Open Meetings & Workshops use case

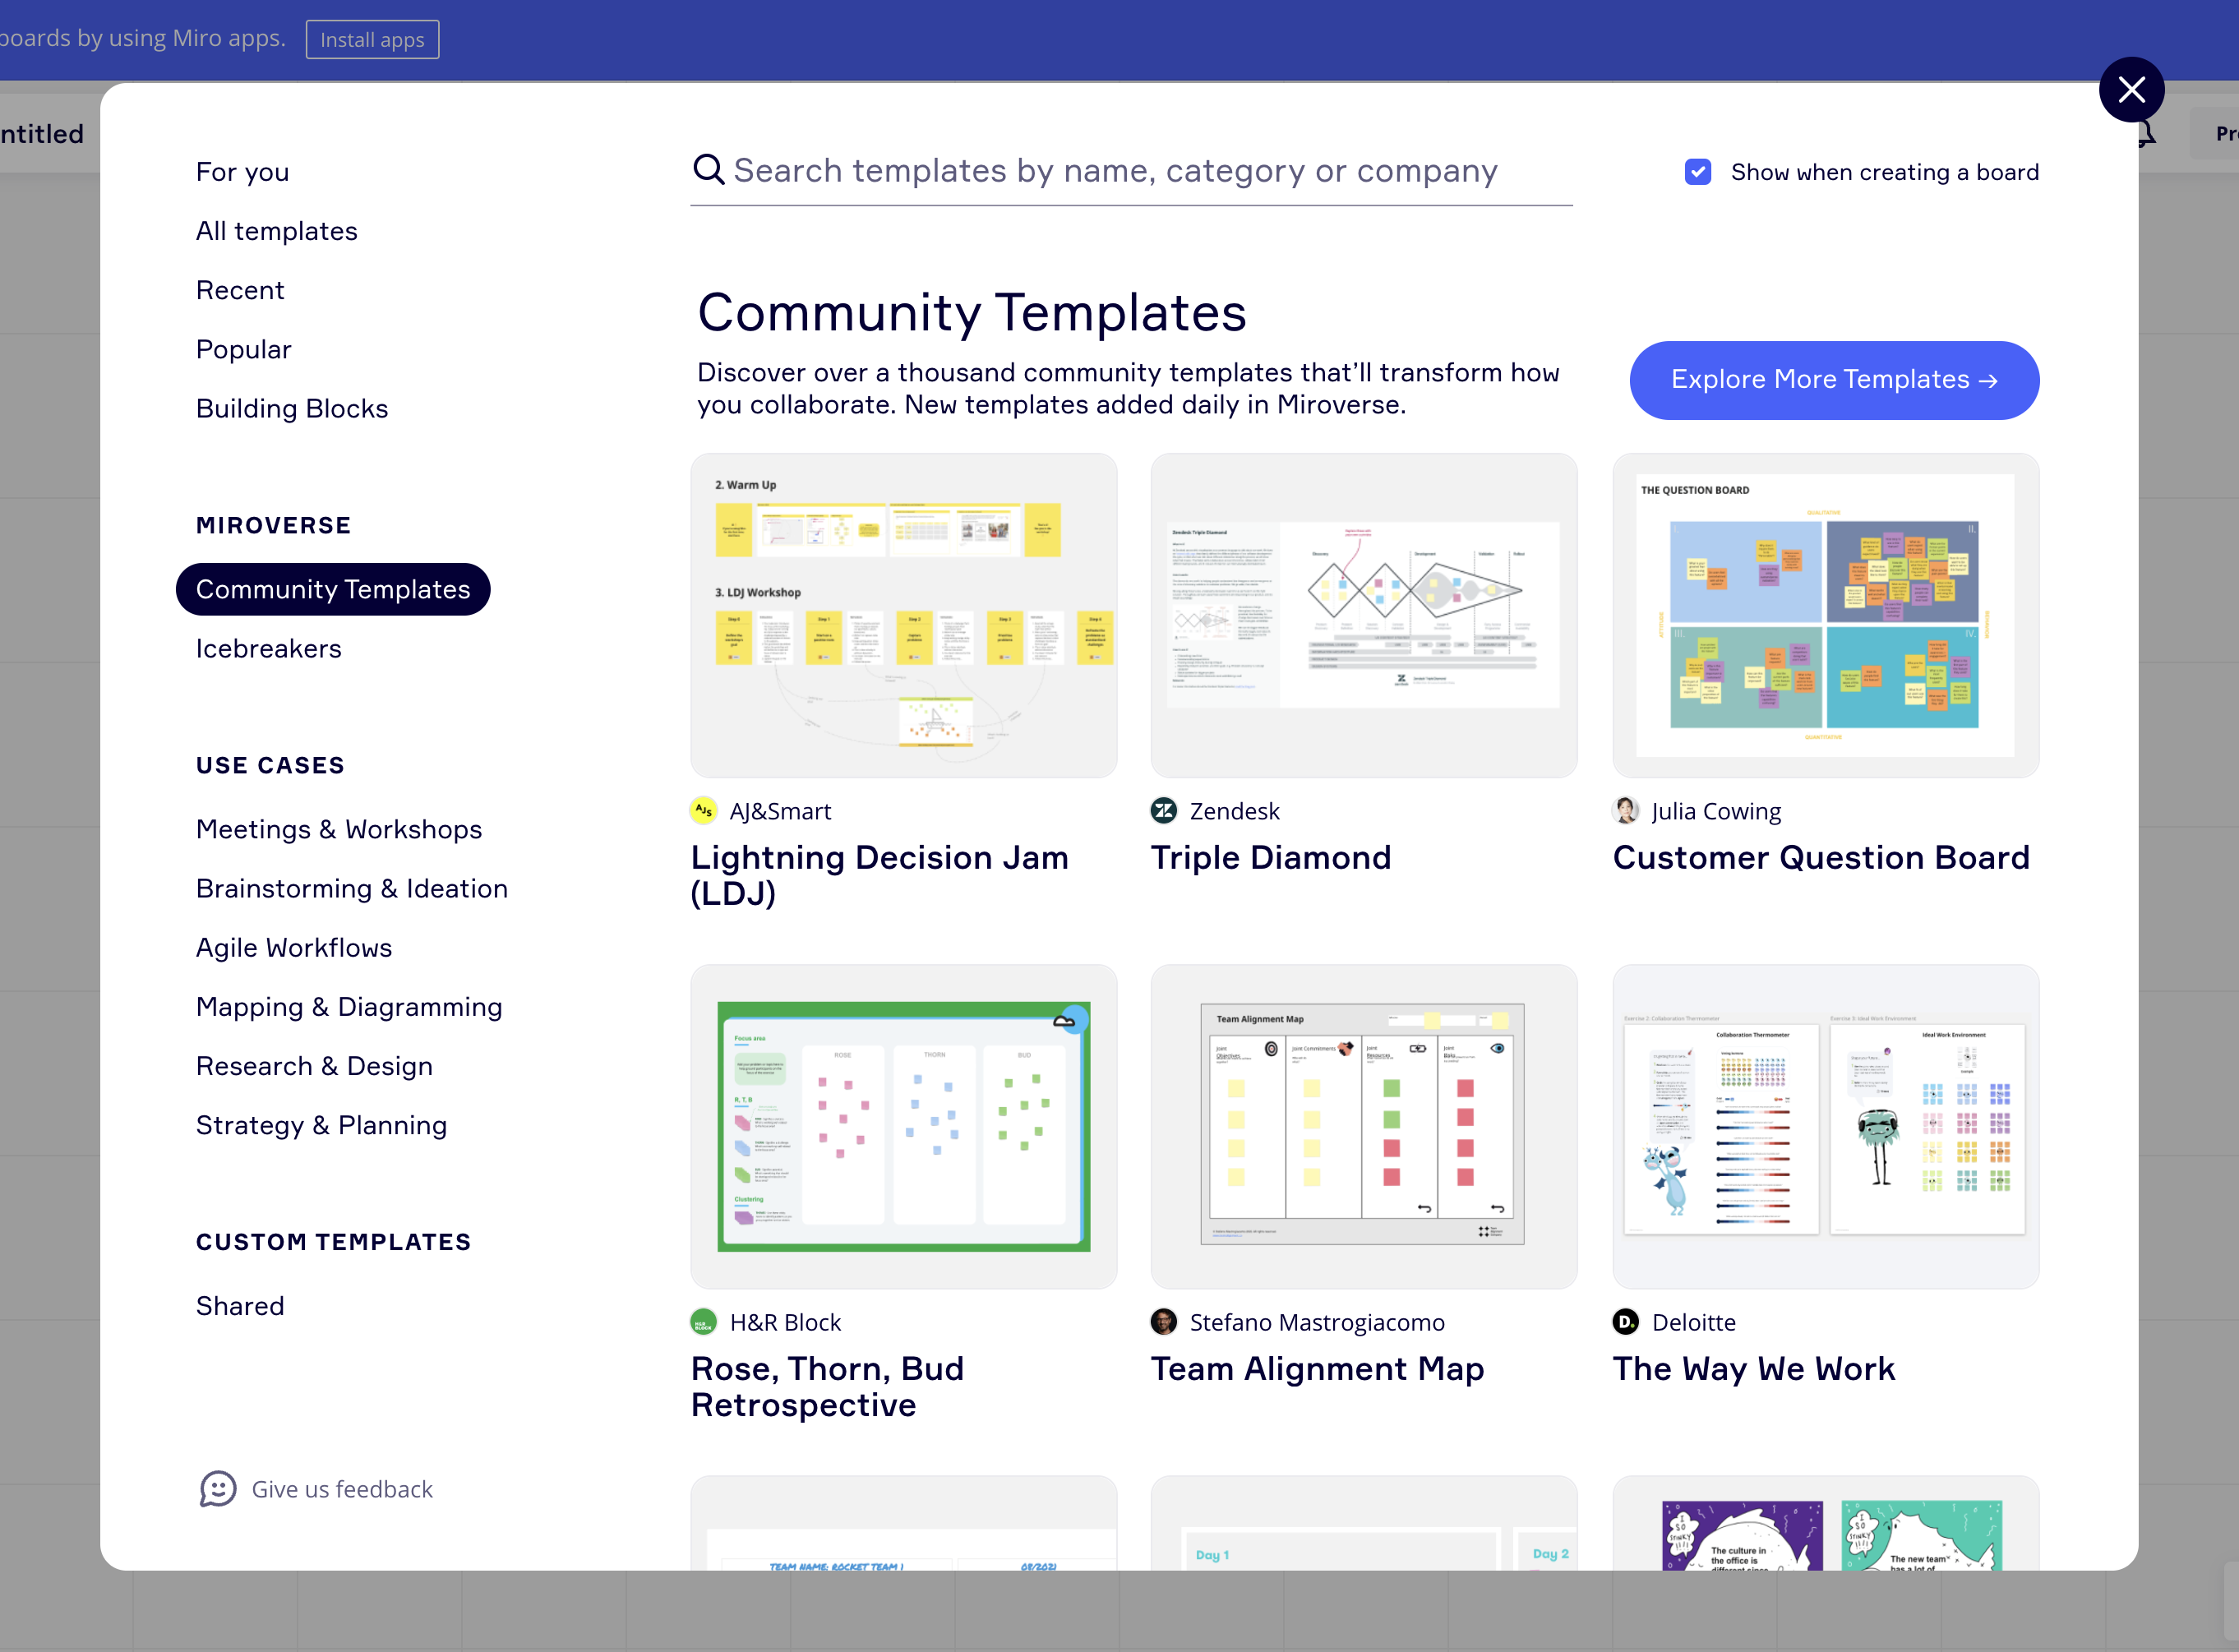pos(338,829)
